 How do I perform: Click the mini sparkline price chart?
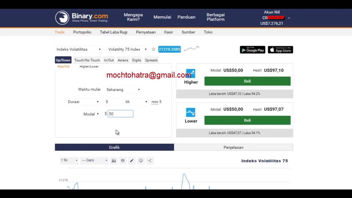[x=191, y=49]
